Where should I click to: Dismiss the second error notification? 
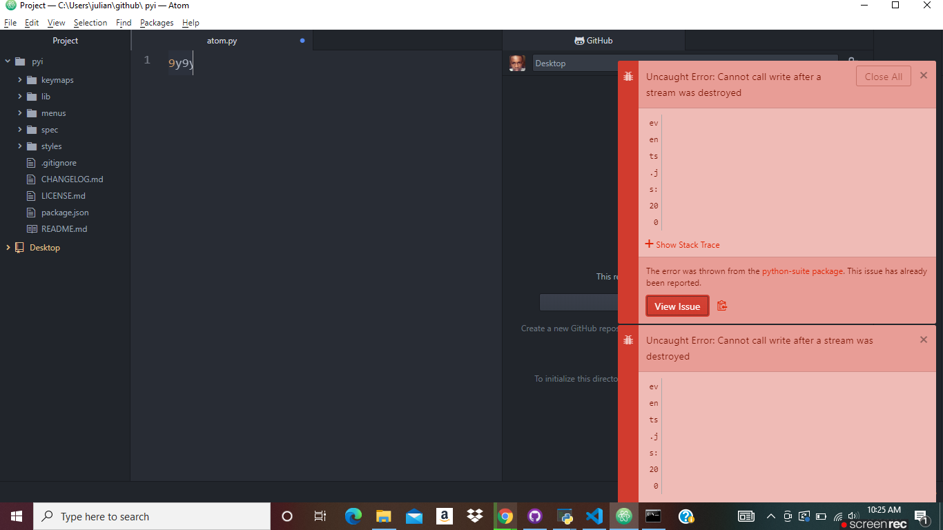[923, 339]
